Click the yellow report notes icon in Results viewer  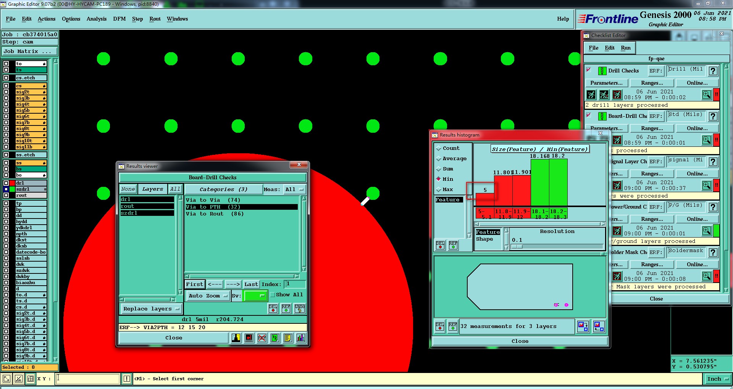pos(288,338)
